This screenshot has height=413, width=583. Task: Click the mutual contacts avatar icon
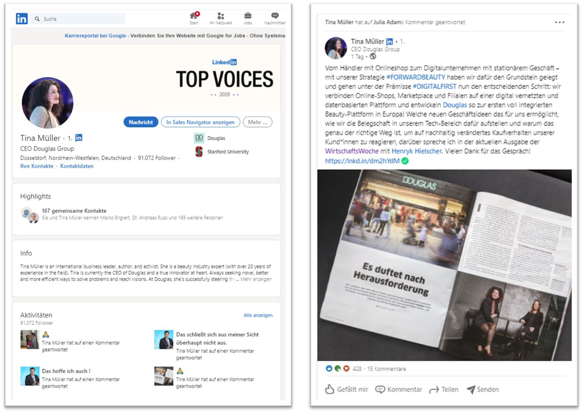29,215
